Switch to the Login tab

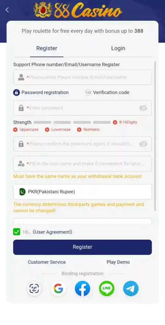tap(118, 48)
